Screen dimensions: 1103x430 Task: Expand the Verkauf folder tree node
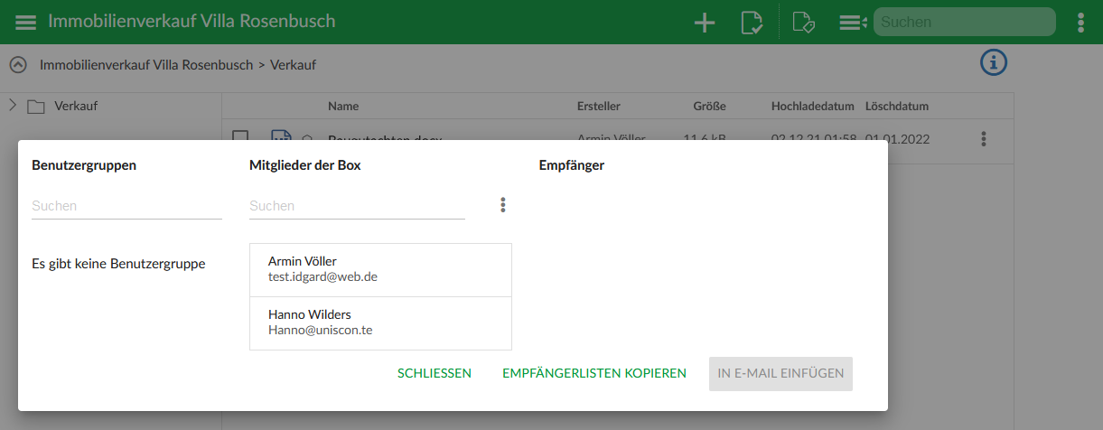pos(13,106)
